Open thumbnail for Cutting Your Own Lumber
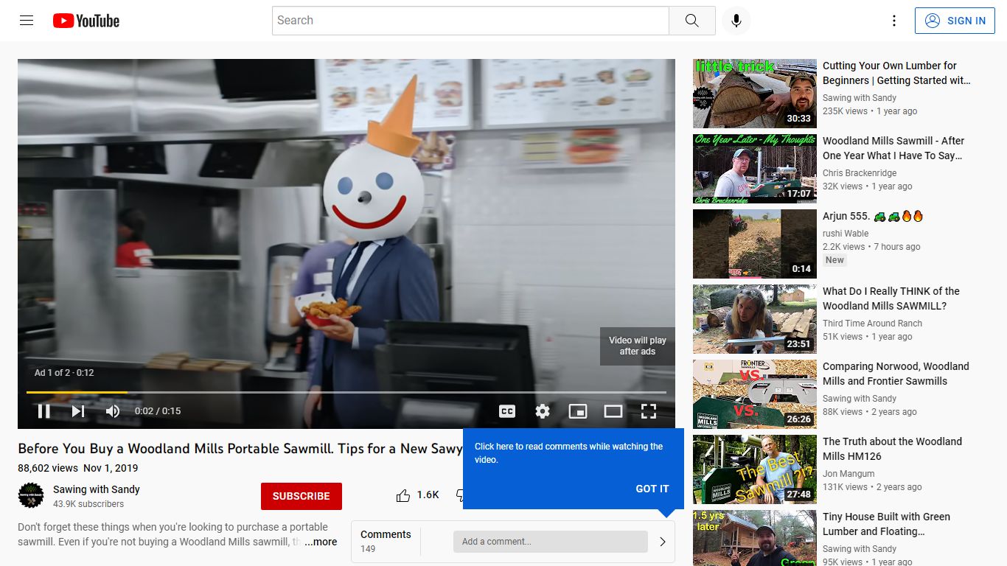Screen dimensions: 1007x566 tap(755, 94)
